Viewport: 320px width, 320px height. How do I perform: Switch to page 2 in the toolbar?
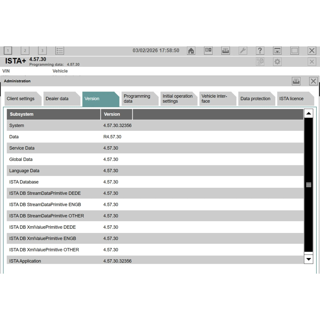coord(25,50)
